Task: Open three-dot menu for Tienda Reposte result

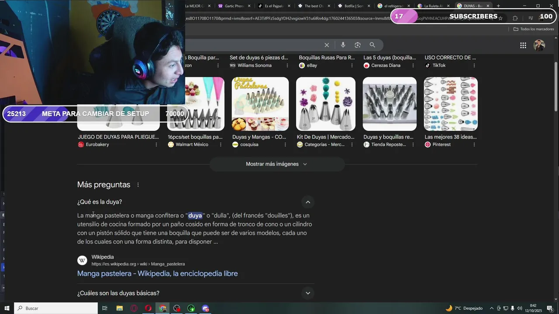Action: pos(413,144)
